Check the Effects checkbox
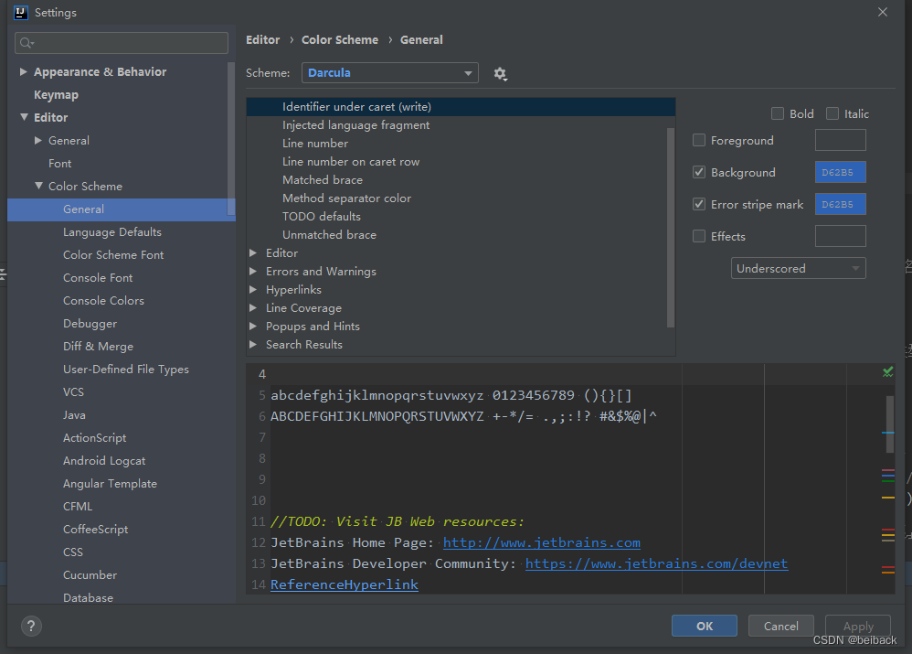The height and width of the screenshot is (654, 912). 699,236
